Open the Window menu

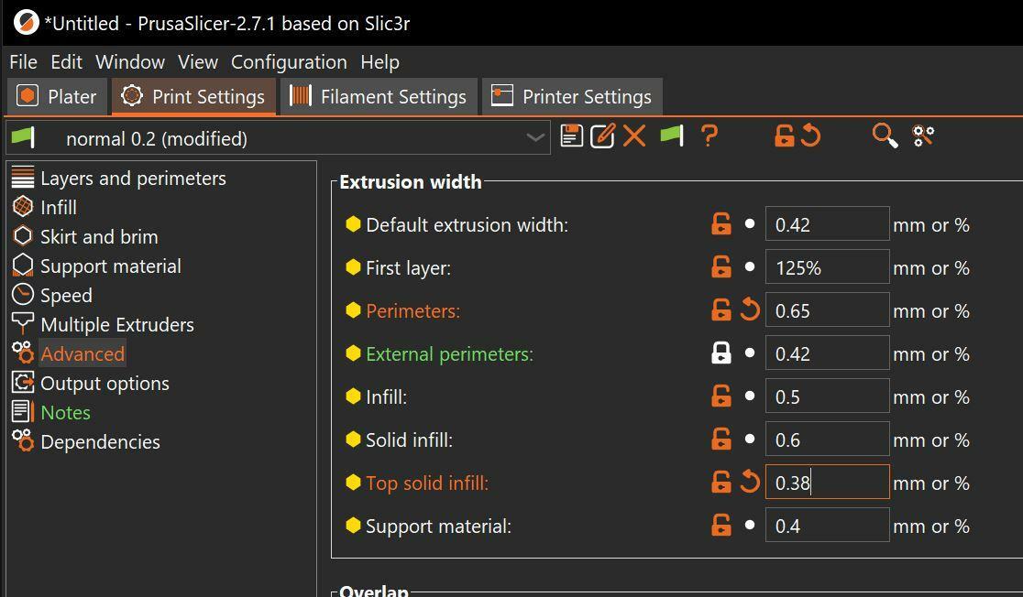[130, 62]
